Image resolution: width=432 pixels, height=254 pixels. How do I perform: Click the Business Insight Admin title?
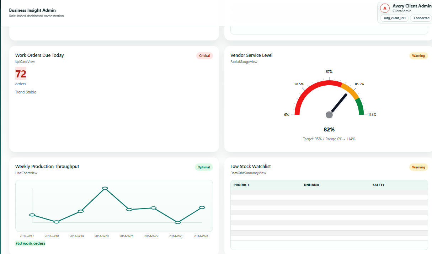point(32,10)
